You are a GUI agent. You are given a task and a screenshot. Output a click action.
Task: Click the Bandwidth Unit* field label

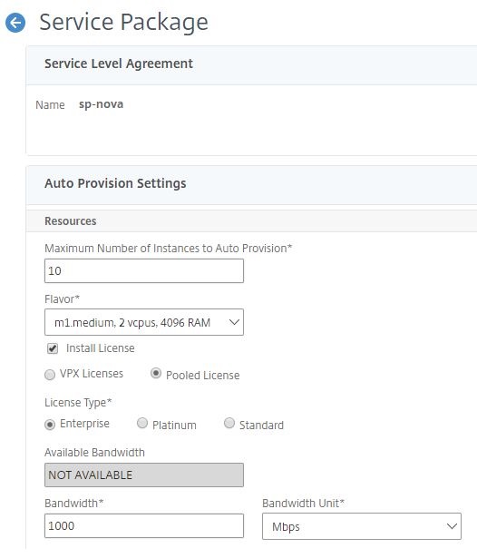tap(303, 504)
